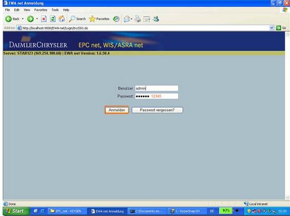
Task: Open Back button history dropdown arrow
Action: 23,19
